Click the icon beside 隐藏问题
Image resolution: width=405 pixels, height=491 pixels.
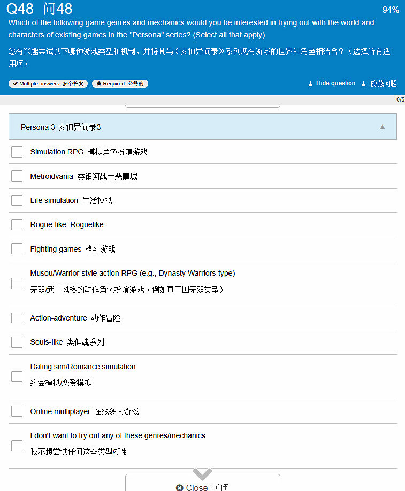(363, 83)
